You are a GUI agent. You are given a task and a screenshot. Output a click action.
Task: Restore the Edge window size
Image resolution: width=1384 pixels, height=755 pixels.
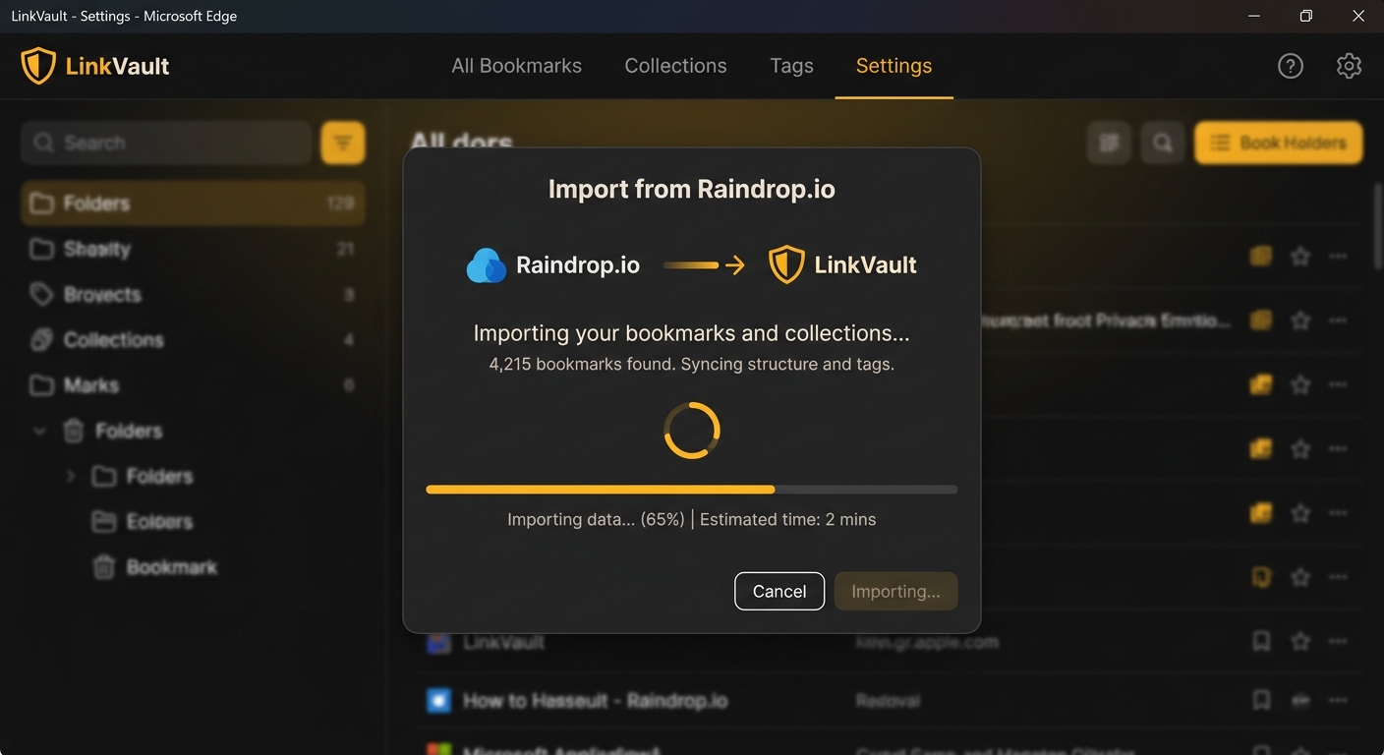[1305, 16]
